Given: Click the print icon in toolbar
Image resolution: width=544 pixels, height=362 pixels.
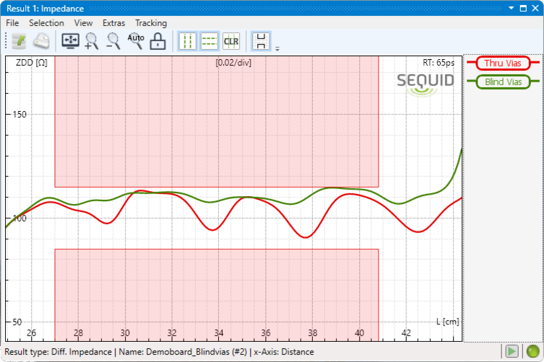Looking at the screenshot, I should (x=40, y=41).
